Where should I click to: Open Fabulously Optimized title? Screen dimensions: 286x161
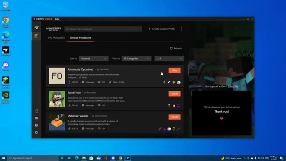tap(80, 69)
